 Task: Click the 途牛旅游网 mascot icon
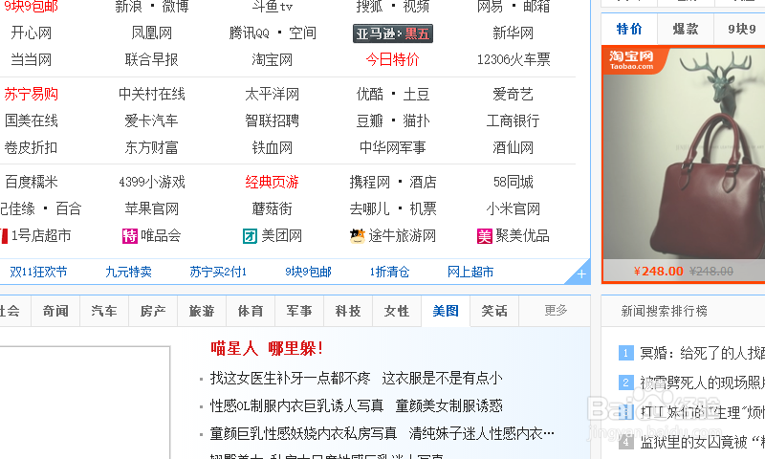357,236
